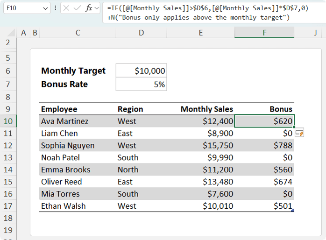
Task: Select the $10,000 target value cell
Action: [142, 71]
